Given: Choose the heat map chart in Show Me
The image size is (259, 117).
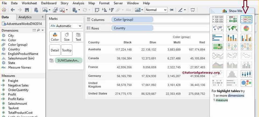Looking at the screenshot, I should tap(232, 19).
